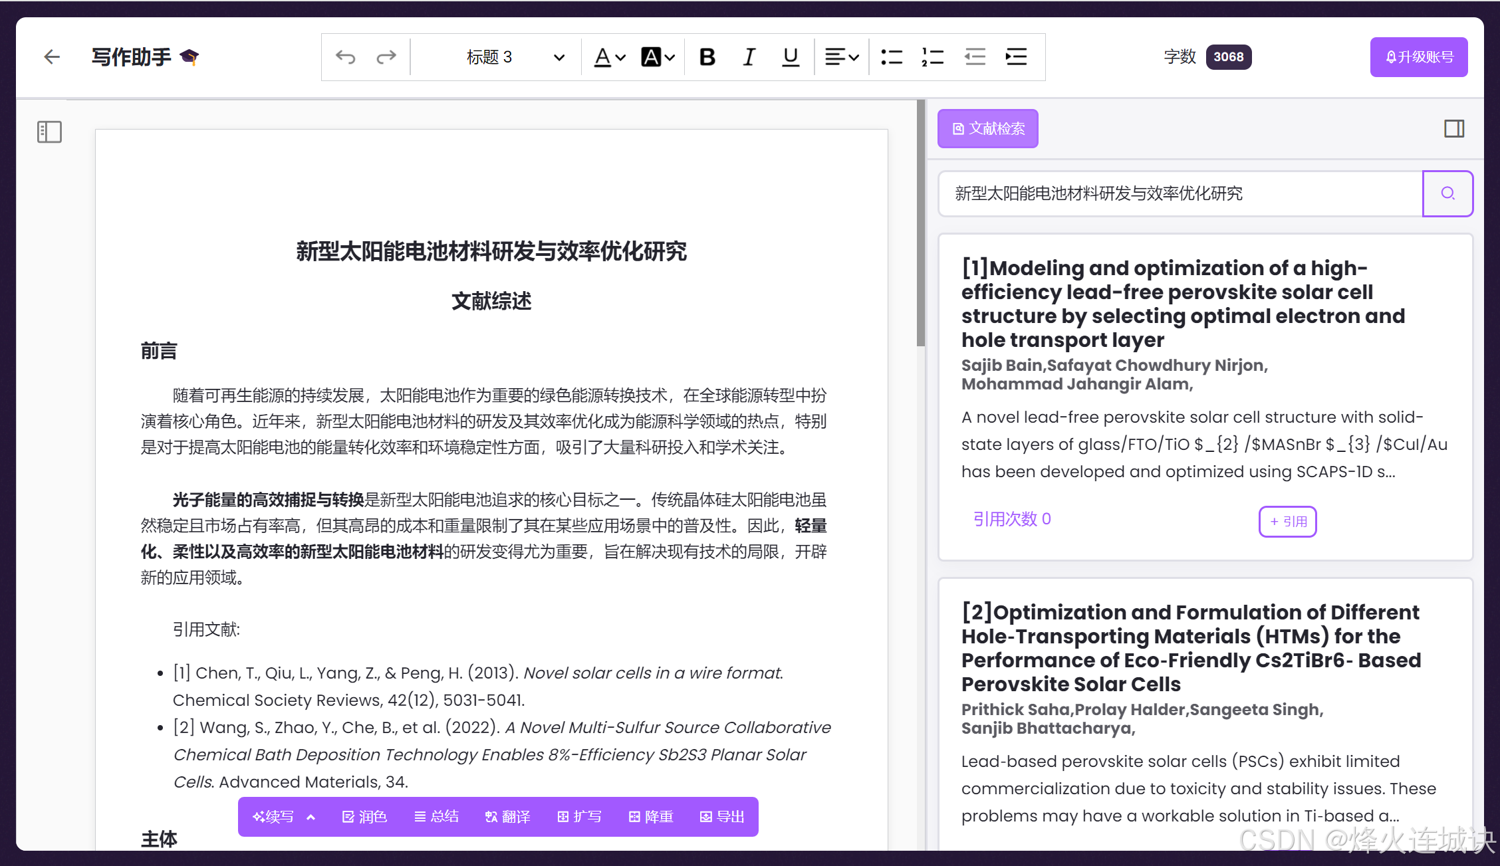Toggle italic formatting
Viewport: 1500px width, 866px height.
click(749, 57)
